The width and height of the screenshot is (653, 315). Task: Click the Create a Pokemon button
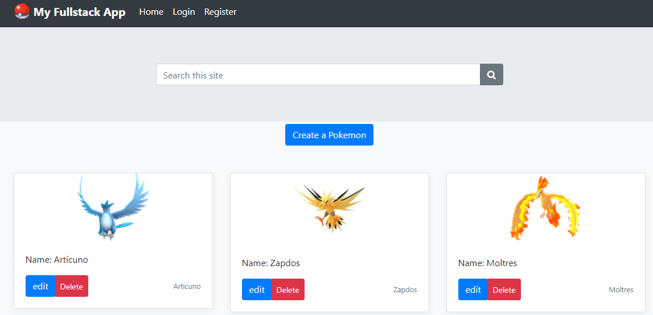(329, 135)
